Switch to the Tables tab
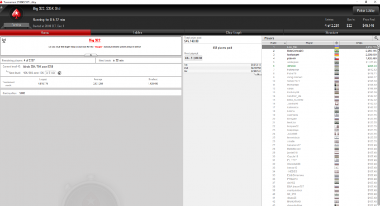 pyautogui.click(x=137, y=32)
